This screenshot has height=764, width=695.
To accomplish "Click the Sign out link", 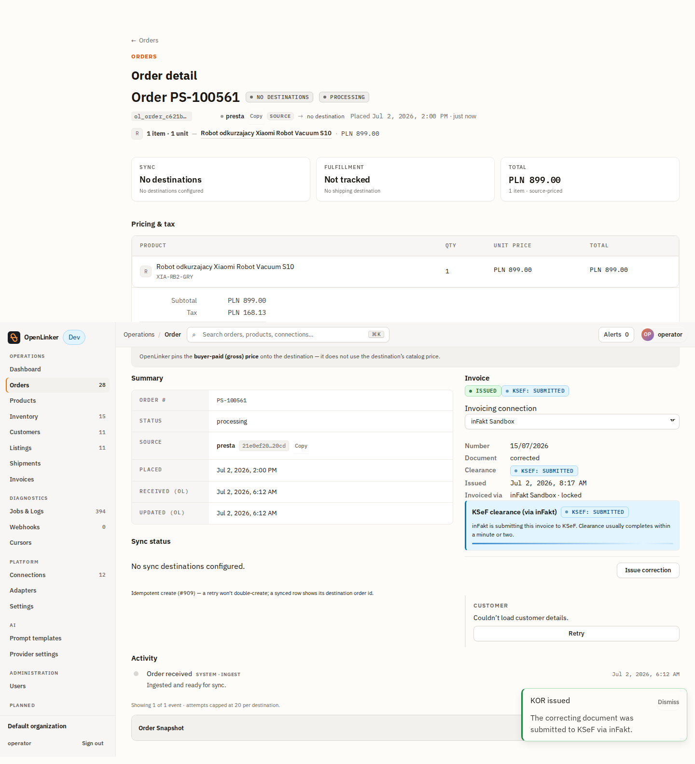I will point(93,743).
